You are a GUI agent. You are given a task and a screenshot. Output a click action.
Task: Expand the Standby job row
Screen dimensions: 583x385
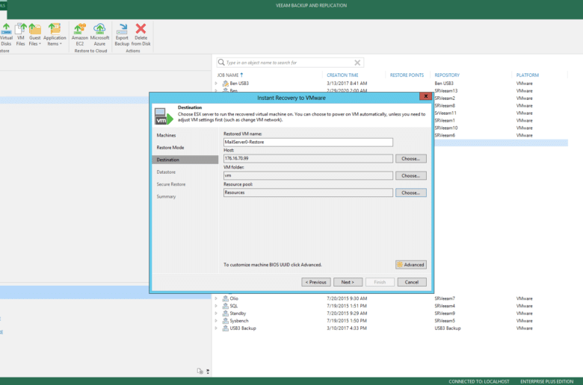pos(216,313)
